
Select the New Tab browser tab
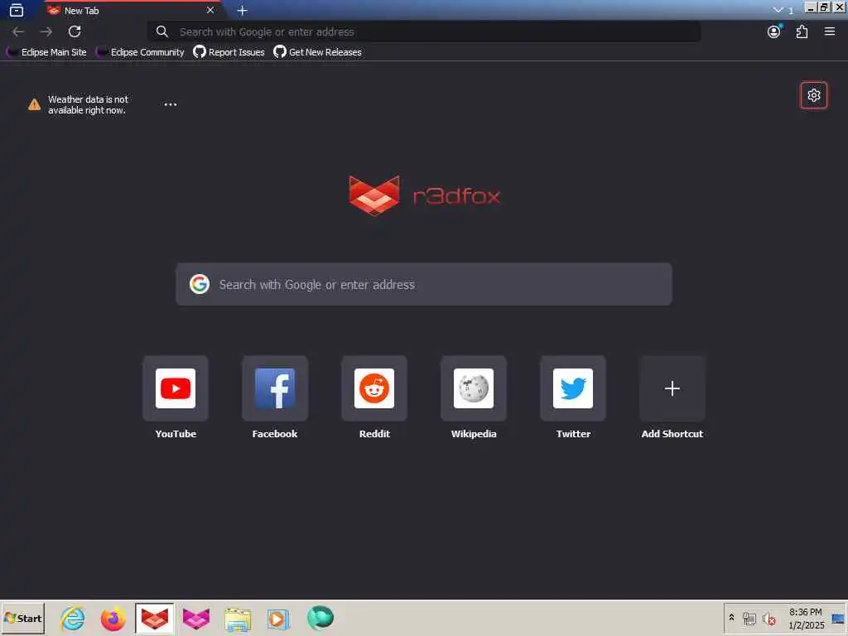click(132, 10)
